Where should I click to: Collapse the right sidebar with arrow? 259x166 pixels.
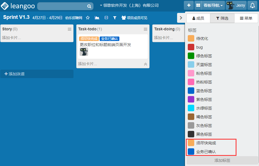[x=181, y=18]
